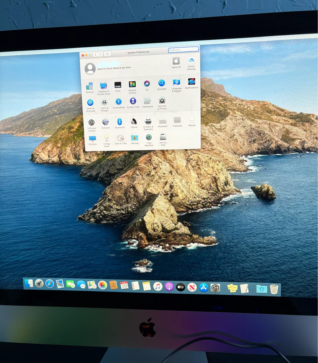Click the Show All grid button
The height and width of the screenshot is (363, 318).
[107, 54]
